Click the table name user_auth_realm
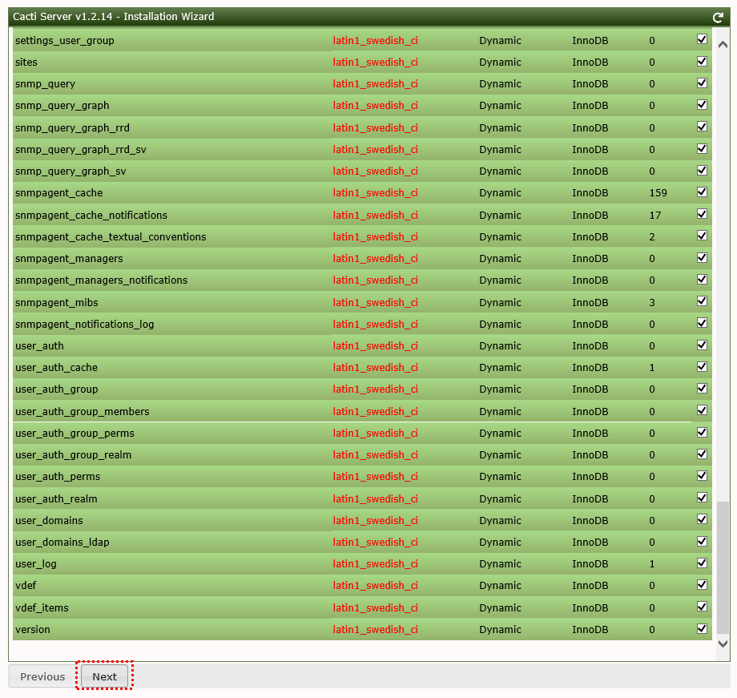737x698 pixels. point(56,499)
